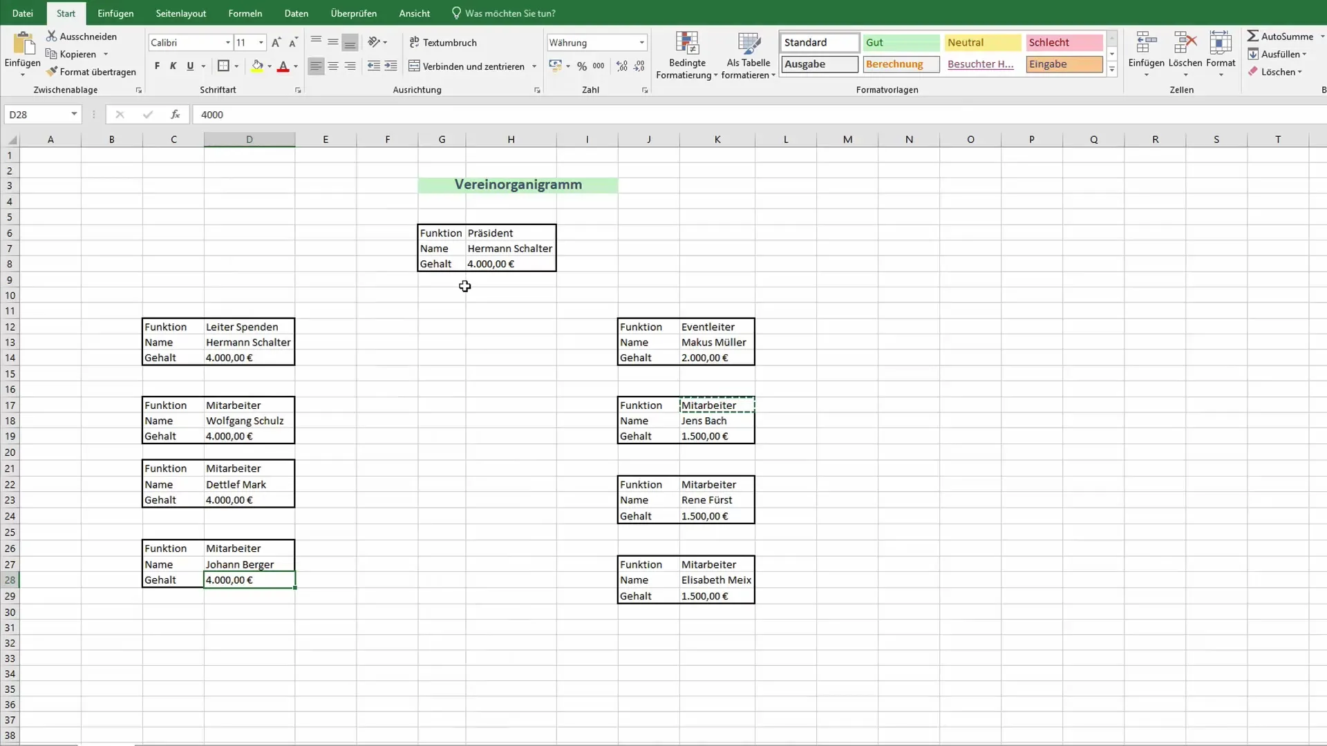1327x746 pixels.
Task: Click Verbinden und zentrieren
Action: pos(467,66)
